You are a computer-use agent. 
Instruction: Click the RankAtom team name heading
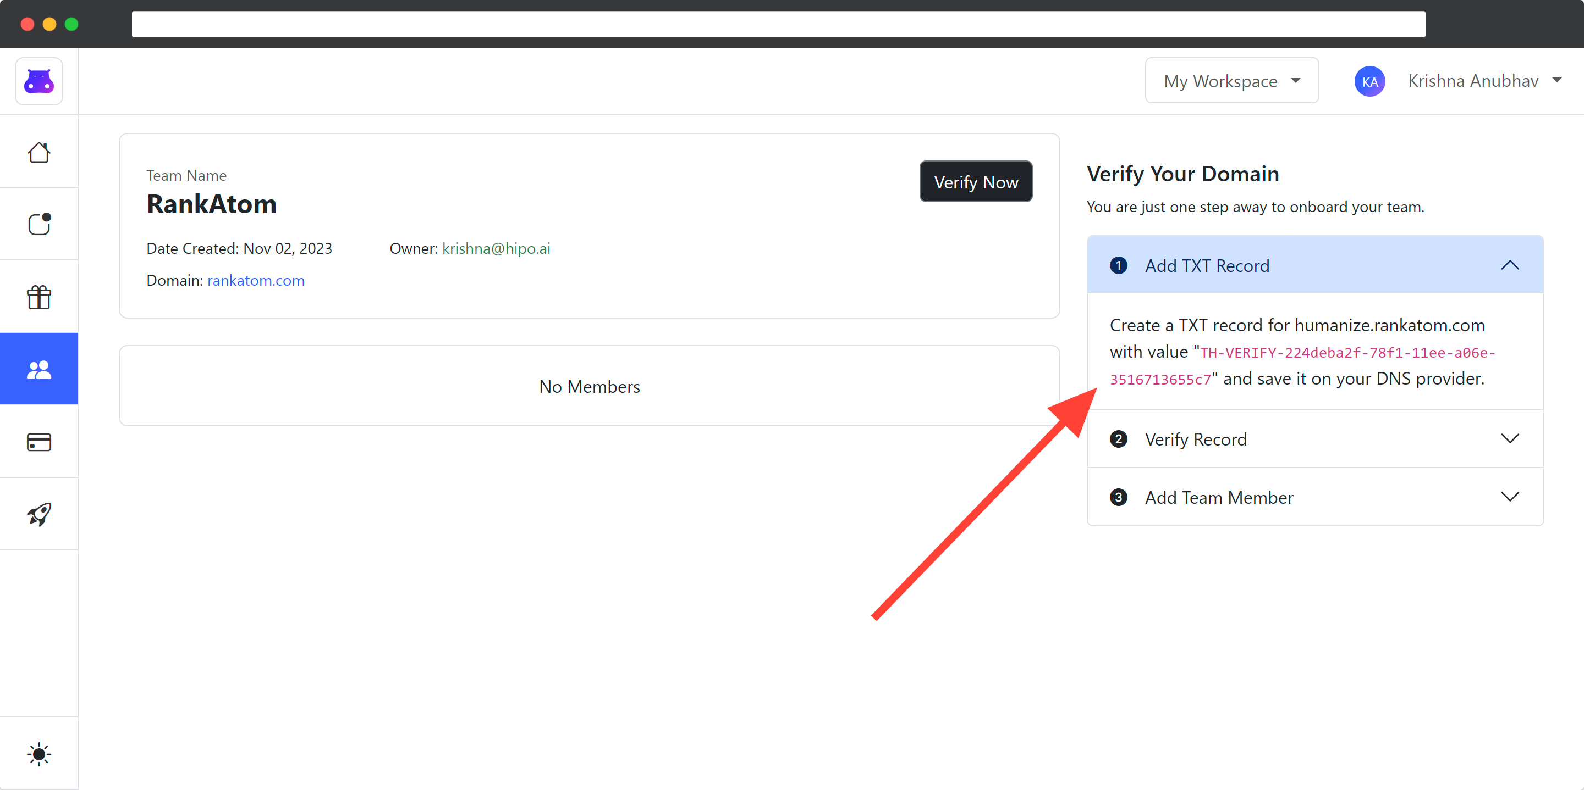(212, 204)
